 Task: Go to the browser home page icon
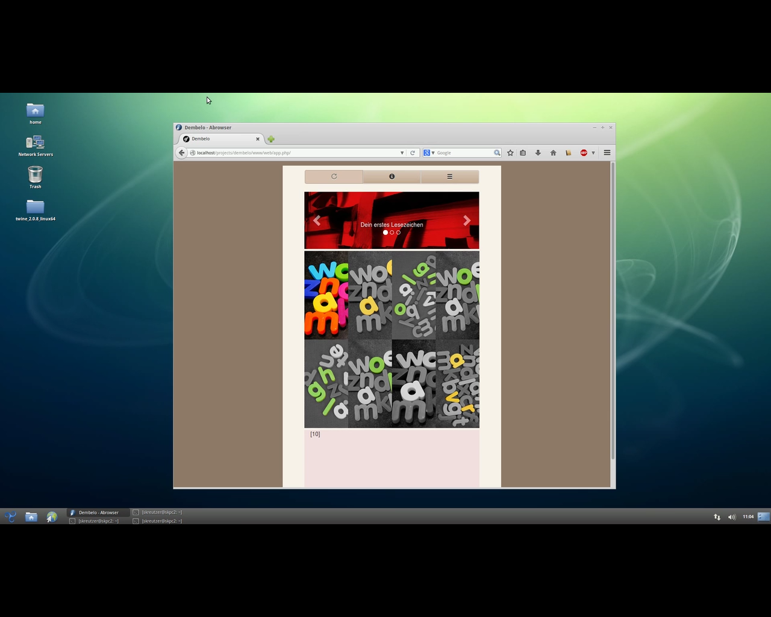[x=553, y=153]
